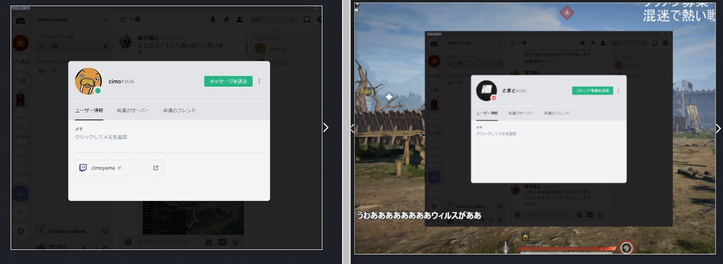The width and height of the screenshot is (723, 264).
Task: Expand the server name dropdown in right image
Action: click(x=499, y=43)
